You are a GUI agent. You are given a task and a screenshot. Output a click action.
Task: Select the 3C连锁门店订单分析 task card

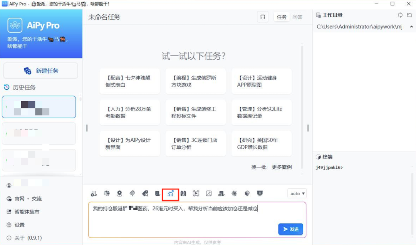[196, 144]
